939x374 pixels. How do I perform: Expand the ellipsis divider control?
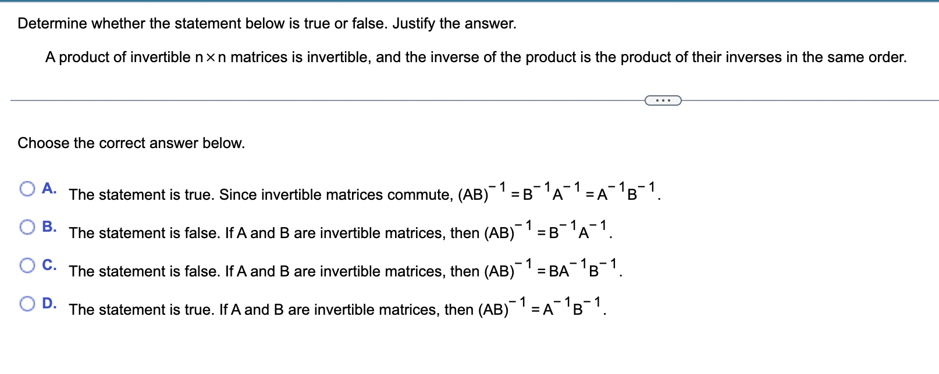tap(663, 100)
